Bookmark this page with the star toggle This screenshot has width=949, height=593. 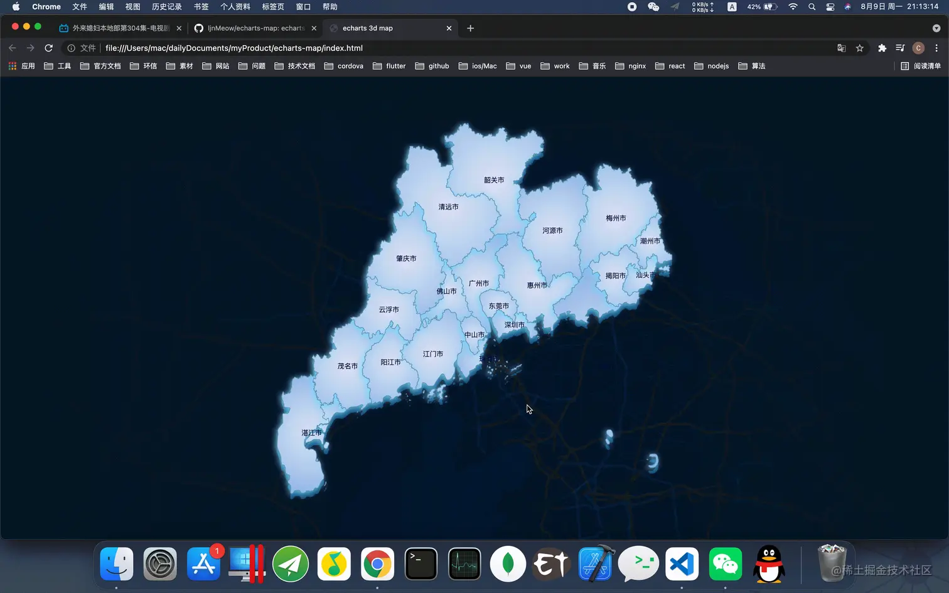(x=860, y=48)
